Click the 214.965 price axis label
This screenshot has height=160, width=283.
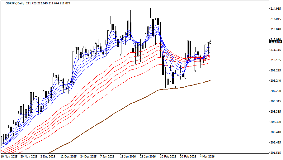pyautogui.click(x=276, y=9)
